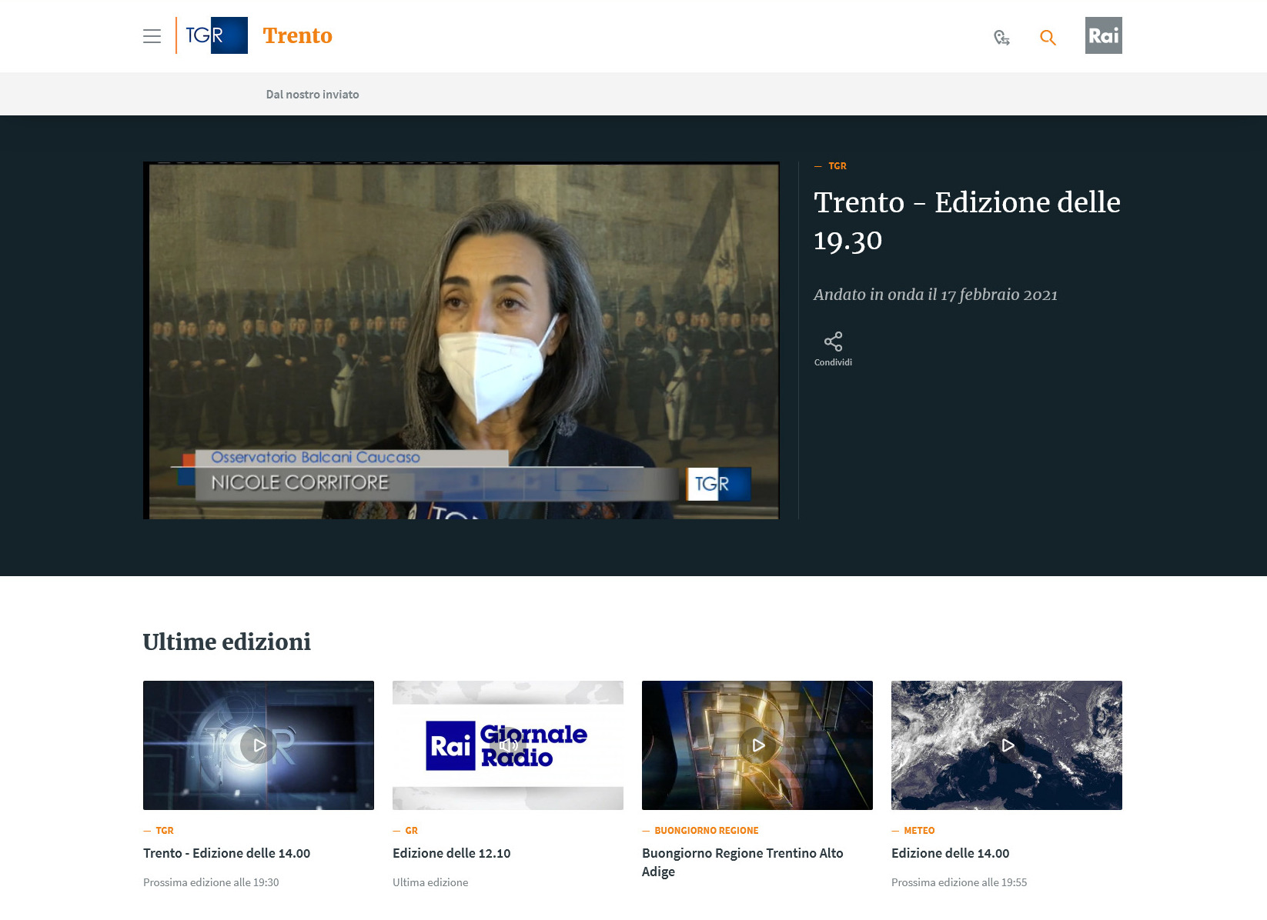Click the Trento - Edizione delle 19.30 title
The height and width of the screenshot is (920, 1267).
(967, 221)
